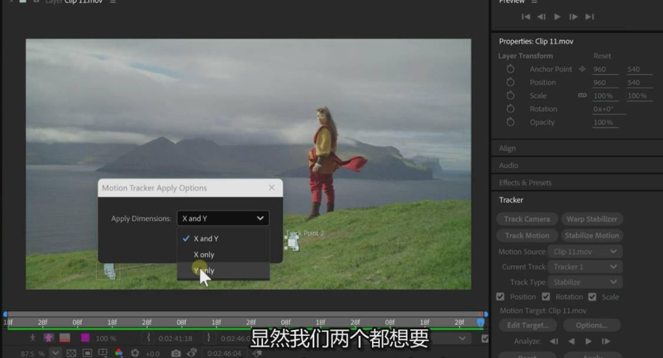The width and height of the screenshot is (663, 358).
Task: Open the Motion Source dropdown
Action: coord(586,251)
